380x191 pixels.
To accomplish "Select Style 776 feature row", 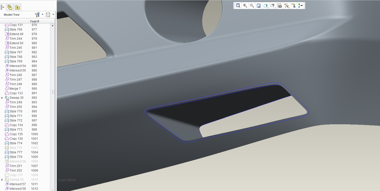I will (x=16, y=157).
